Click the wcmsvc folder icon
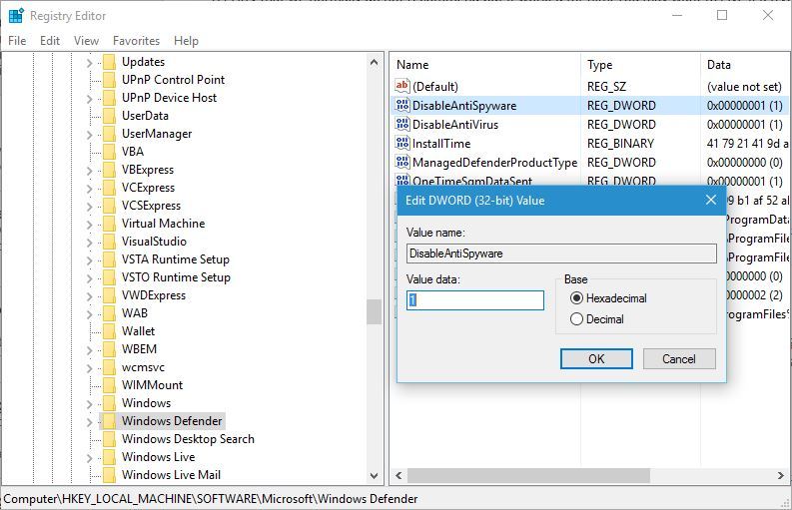 pos(109,367)
